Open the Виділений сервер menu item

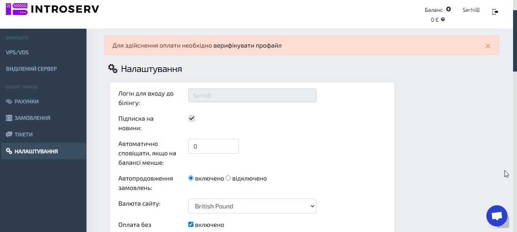(31, 69)
